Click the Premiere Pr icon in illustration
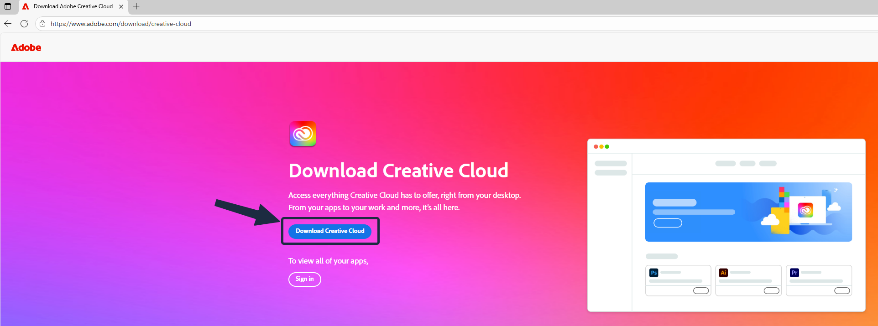 [794, 273]
